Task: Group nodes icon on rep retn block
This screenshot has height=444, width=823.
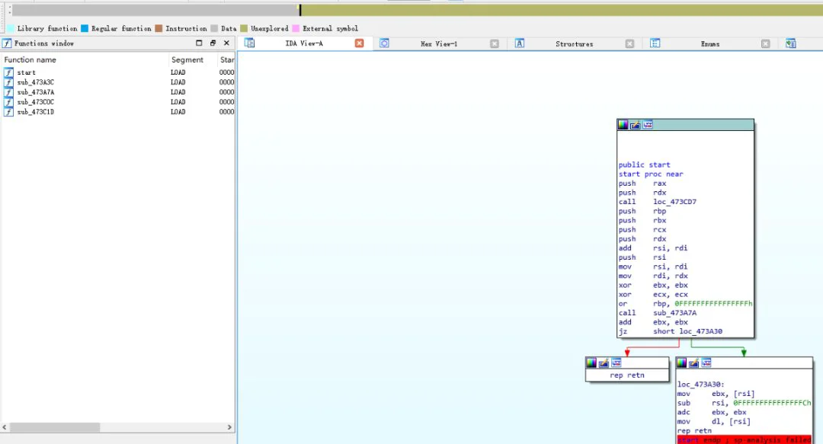Action: point(616,363)
